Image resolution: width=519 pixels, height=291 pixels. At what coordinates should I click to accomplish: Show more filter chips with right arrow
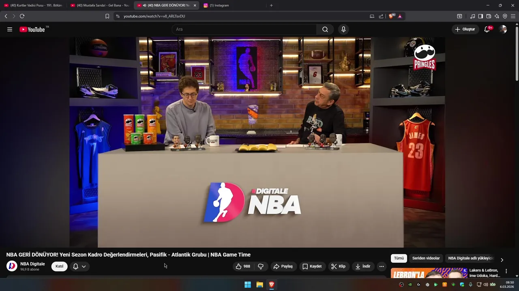[502, 260]
